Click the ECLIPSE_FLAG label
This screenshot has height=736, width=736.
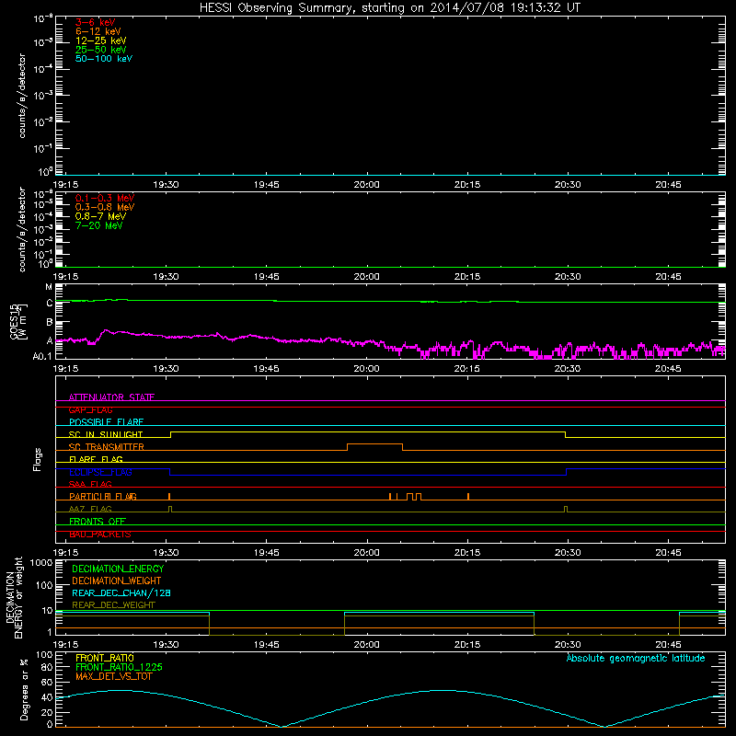click(x=100, y=472)
